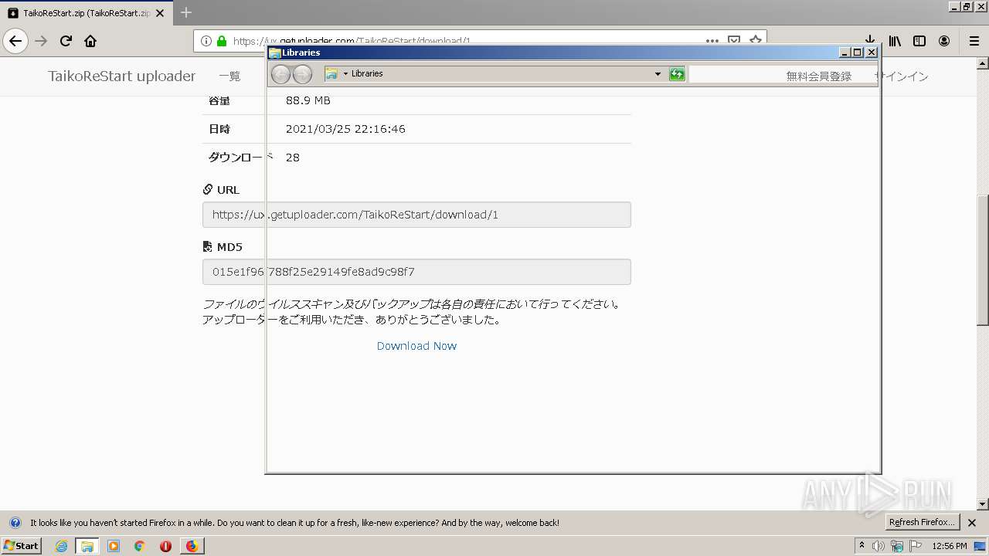Click the green padlock security icon
This screenshot has height=556, width=989.
[x=222, y=41]
